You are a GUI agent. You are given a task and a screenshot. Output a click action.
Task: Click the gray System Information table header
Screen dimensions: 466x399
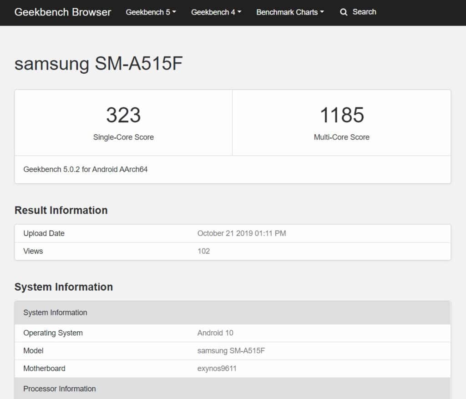click(x=55, y=313)
